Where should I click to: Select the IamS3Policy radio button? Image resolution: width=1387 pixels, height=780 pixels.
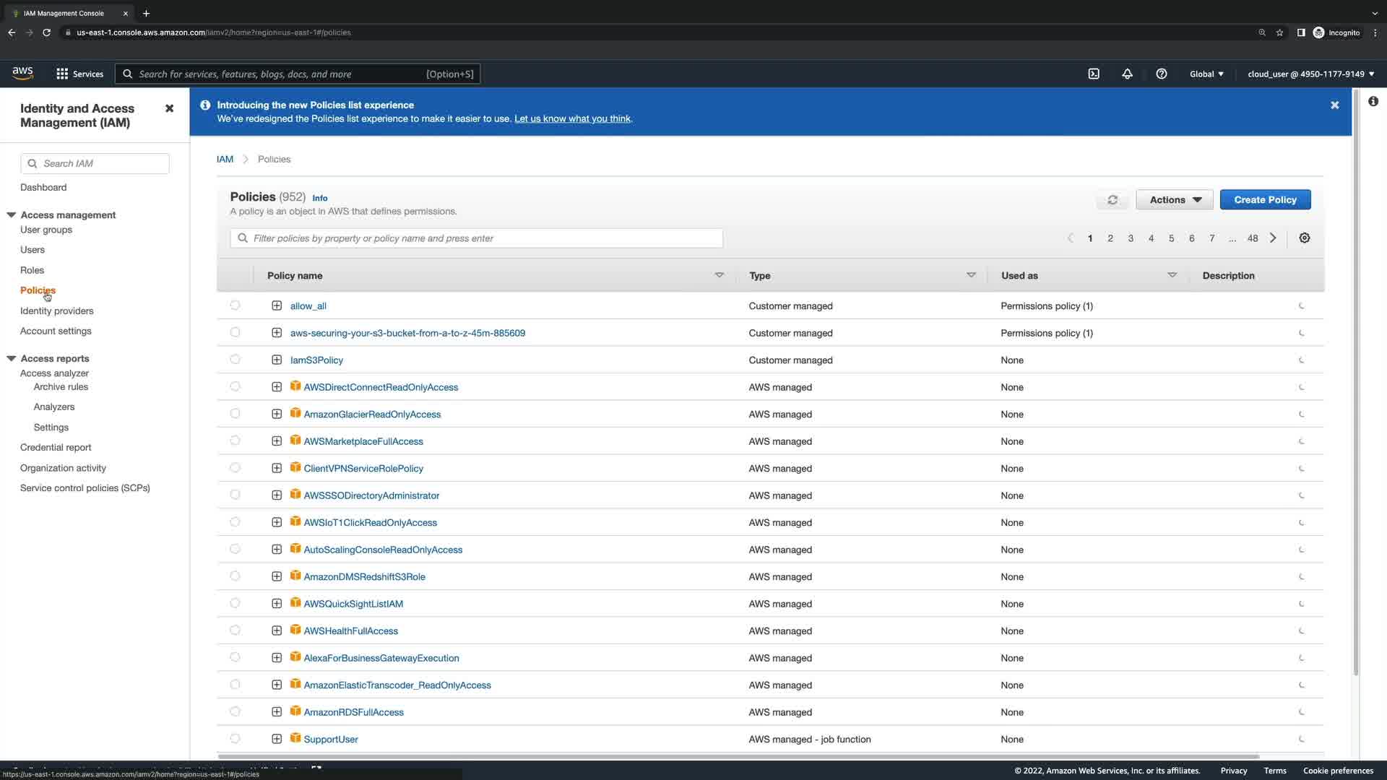coord(235,360)
